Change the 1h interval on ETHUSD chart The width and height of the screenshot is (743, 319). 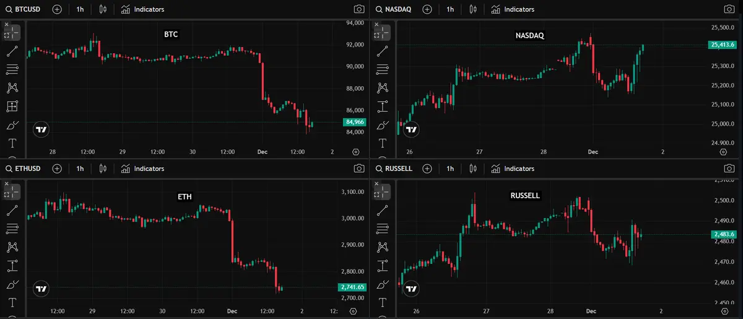pyautogui.click(x=80, y=168)
